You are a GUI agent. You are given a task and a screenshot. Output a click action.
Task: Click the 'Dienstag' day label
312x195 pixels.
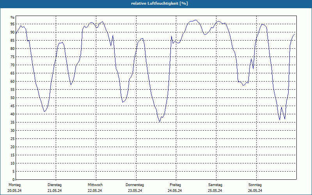(55, 185)
